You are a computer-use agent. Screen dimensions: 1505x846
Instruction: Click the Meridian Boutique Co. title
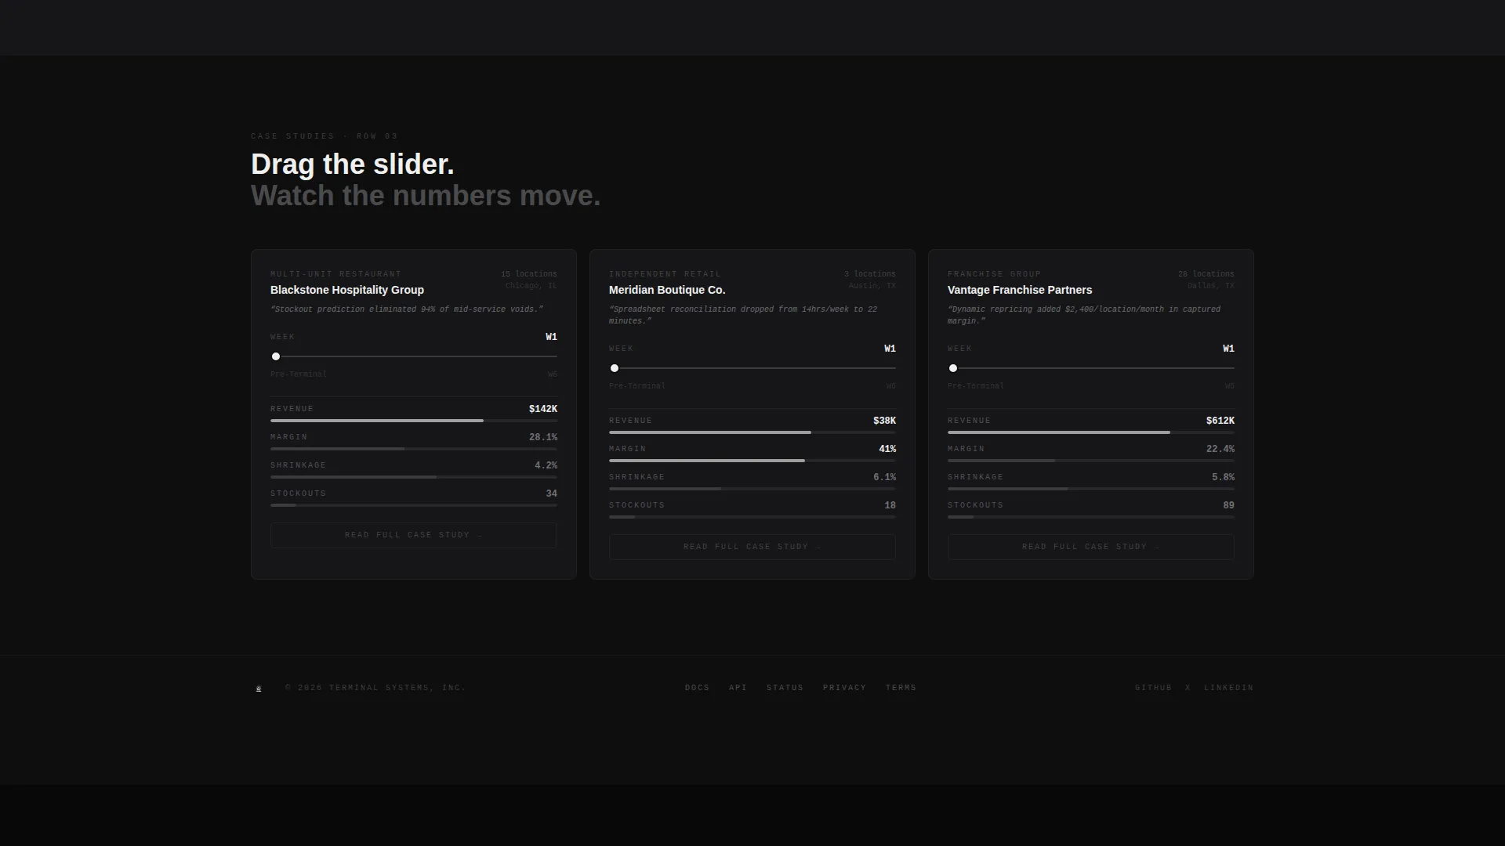(x=667, y=290)
